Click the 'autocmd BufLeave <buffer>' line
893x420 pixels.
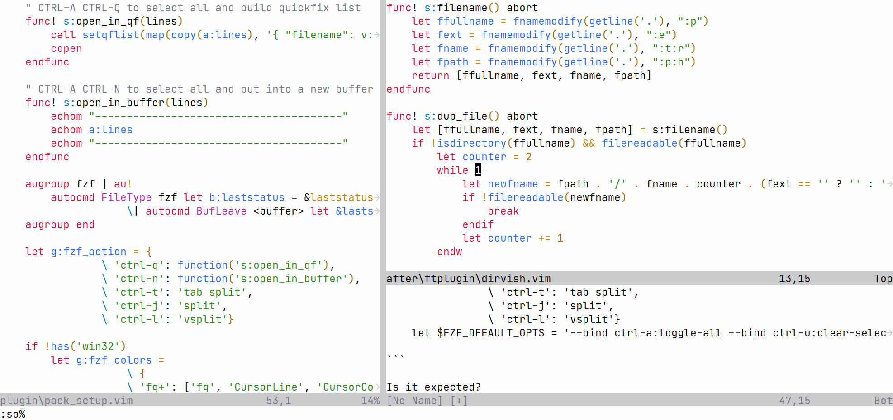[253, 211]
